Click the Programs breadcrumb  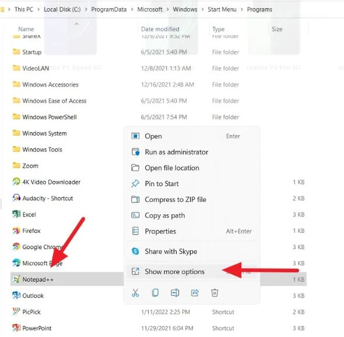click(259, 9)
